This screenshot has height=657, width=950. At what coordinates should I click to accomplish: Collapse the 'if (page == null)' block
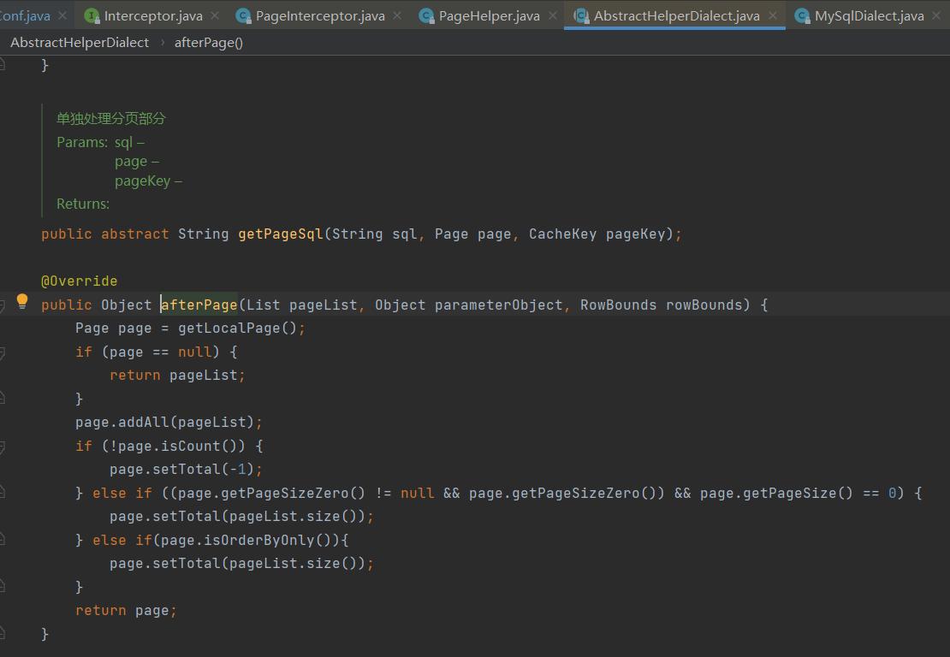pyautogui.click(x=3, y=352)
